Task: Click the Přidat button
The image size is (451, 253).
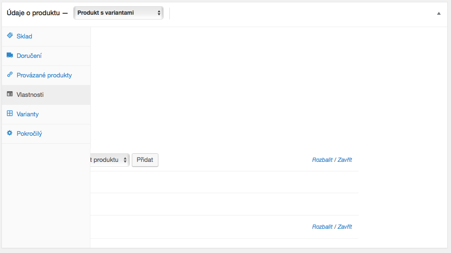Action: coord(145,160)
